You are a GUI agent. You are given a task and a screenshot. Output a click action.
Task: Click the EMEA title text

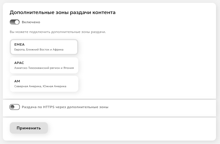[x=20, y=44]
